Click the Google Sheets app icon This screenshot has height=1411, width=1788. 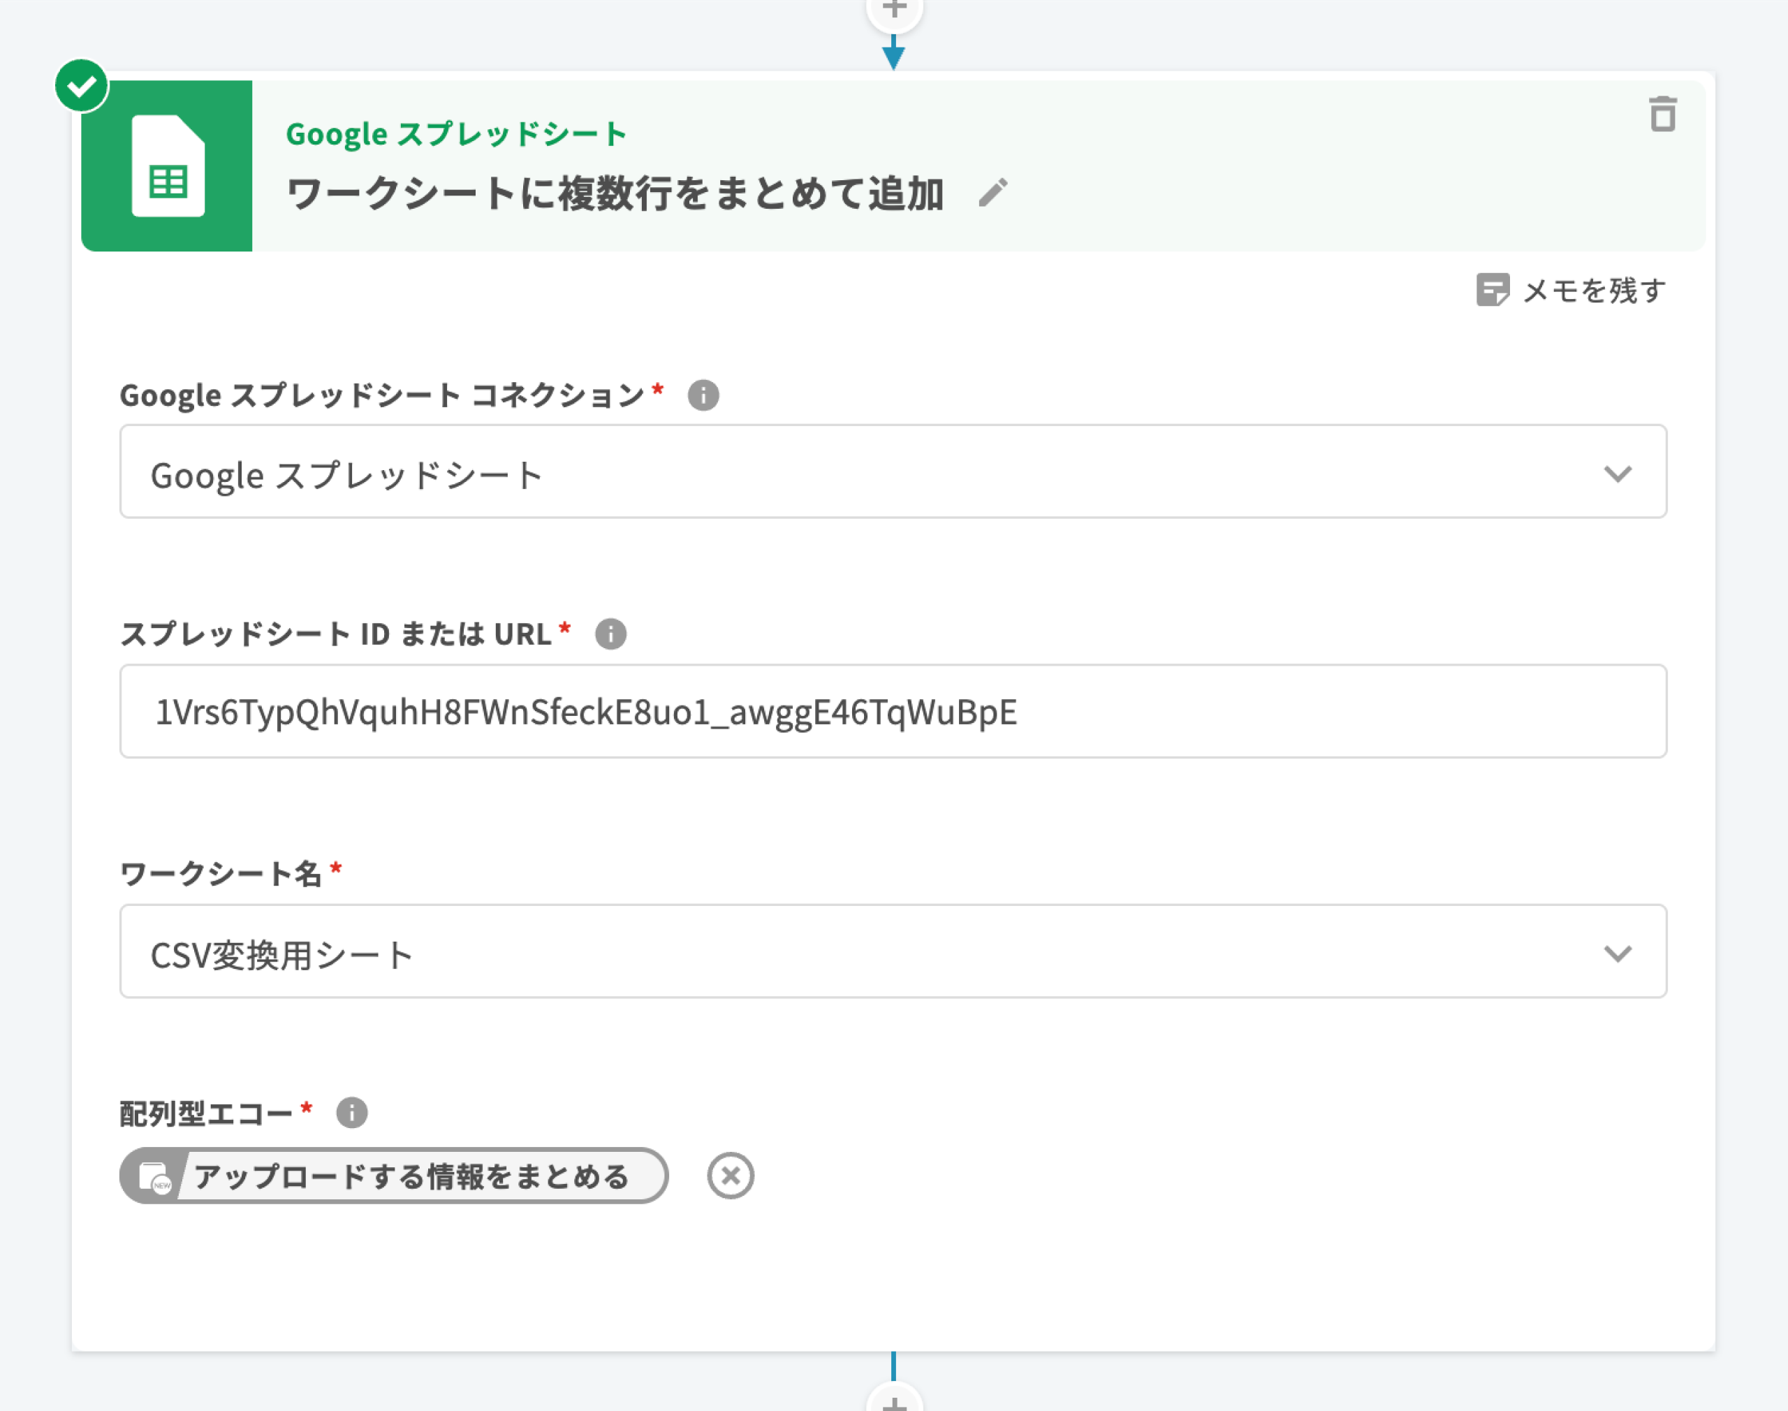168,166
